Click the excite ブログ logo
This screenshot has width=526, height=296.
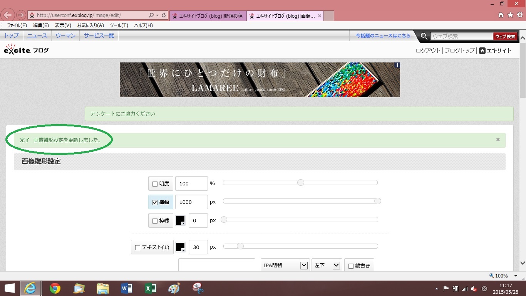point(26,49)
